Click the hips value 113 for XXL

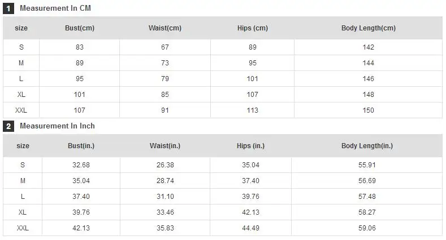pos(252,110)
